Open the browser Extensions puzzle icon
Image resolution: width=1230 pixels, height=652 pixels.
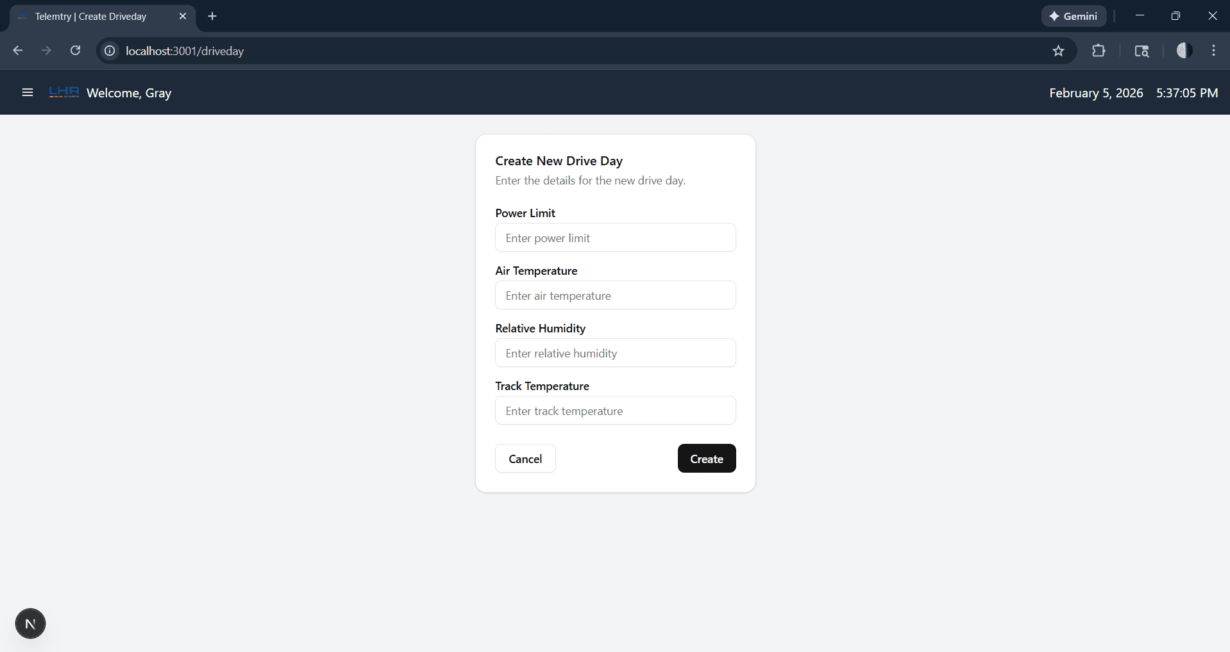(1099, 51)
